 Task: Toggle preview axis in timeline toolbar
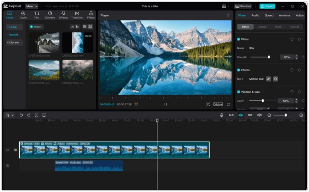click(x=259, y=115)
